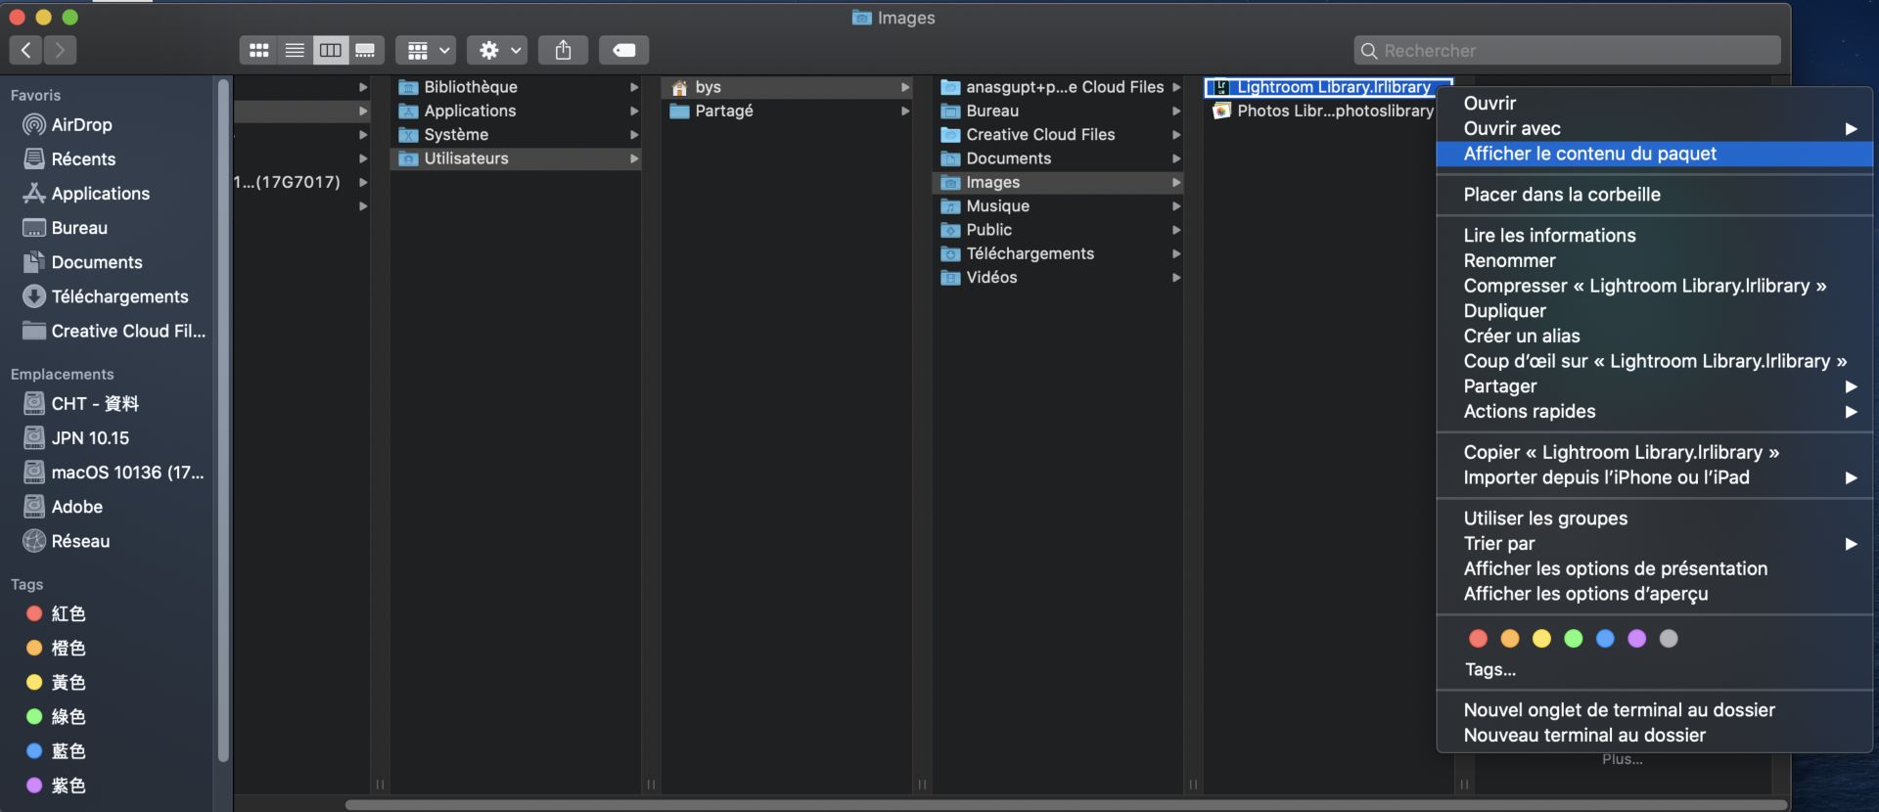Viewport: 1879px width, 812px height.
Task: Switch to icon view in toolbar
Action: 258,50
